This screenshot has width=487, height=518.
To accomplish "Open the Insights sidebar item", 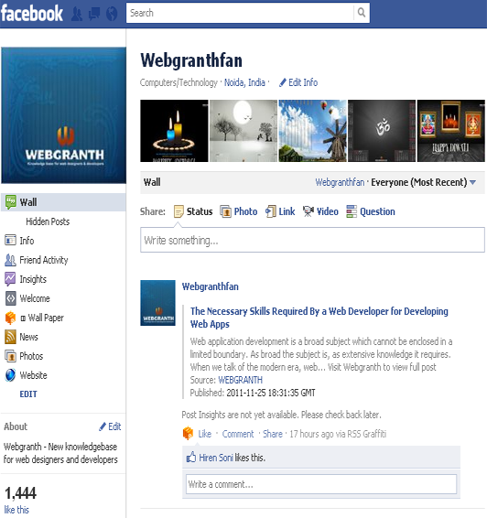I will pos(33,279).
